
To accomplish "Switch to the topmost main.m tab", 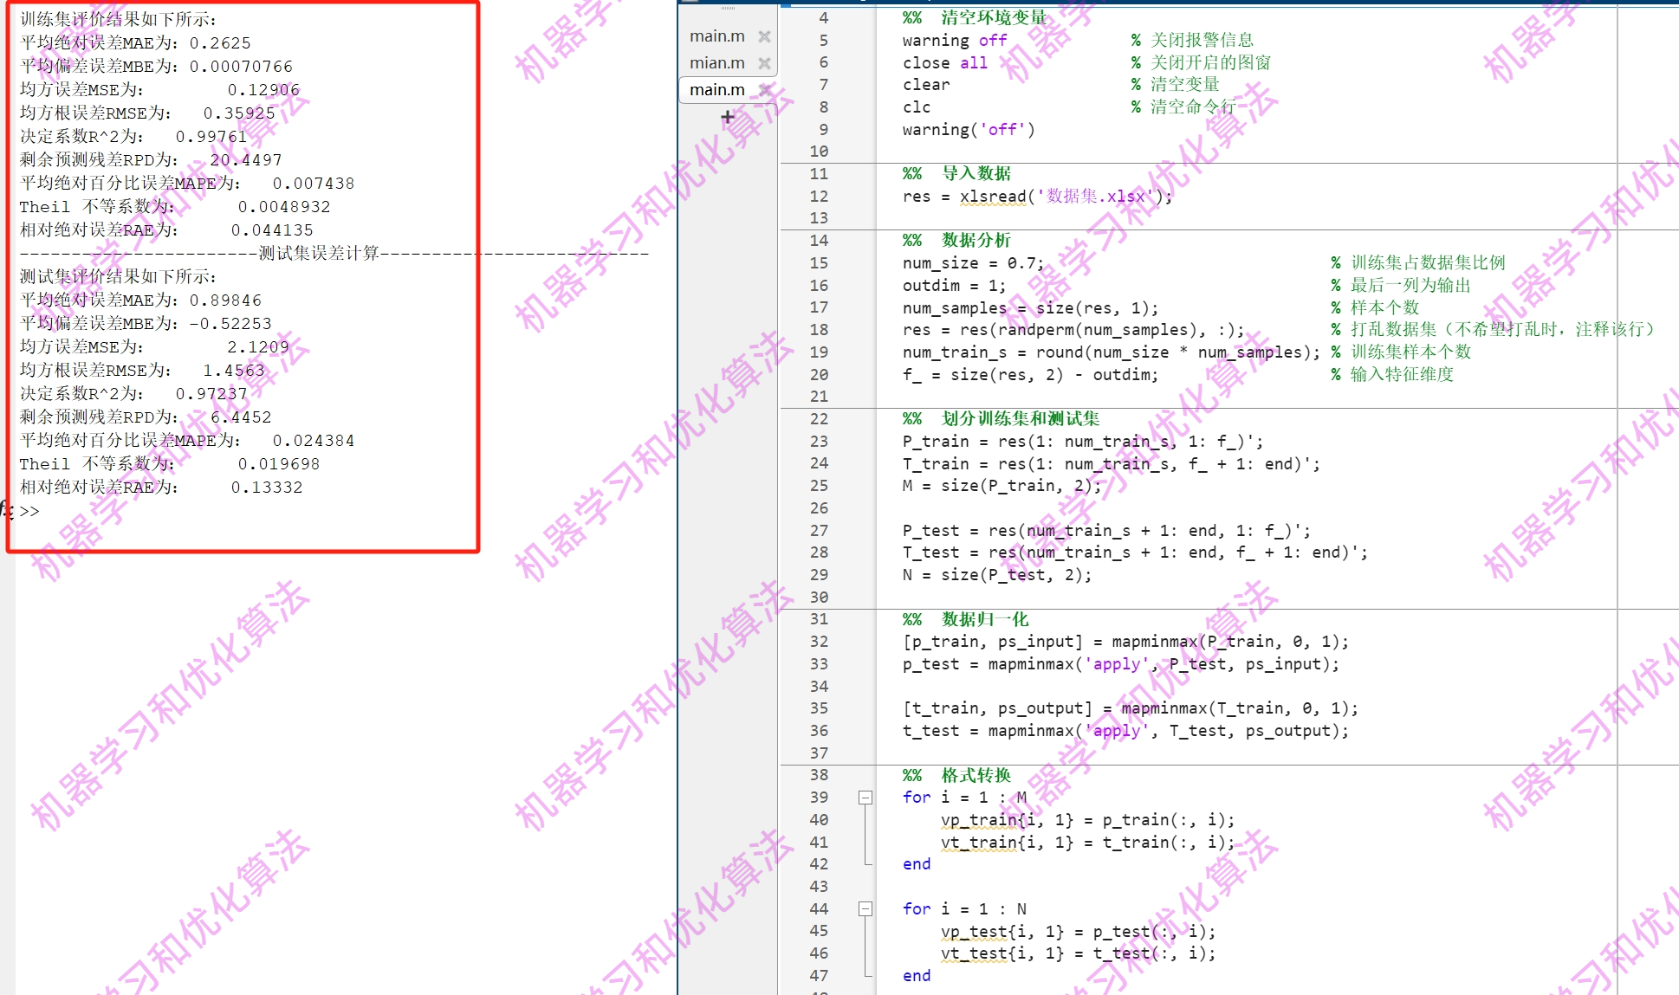I will 716,36.
